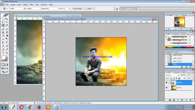Select the Crop tool in toolbox
The image size is (195, 110).
point(3,25)
